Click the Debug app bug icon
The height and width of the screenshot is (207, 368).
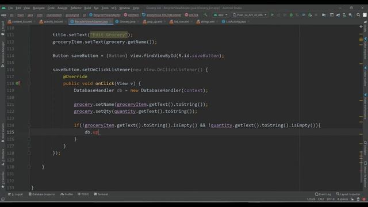(291, 15)
